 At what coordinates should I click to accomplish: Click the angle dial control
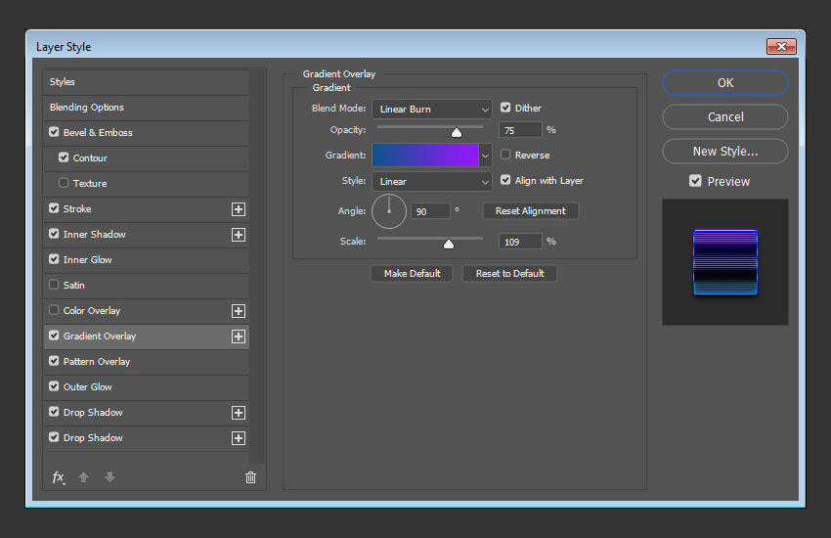click(389, 211)
